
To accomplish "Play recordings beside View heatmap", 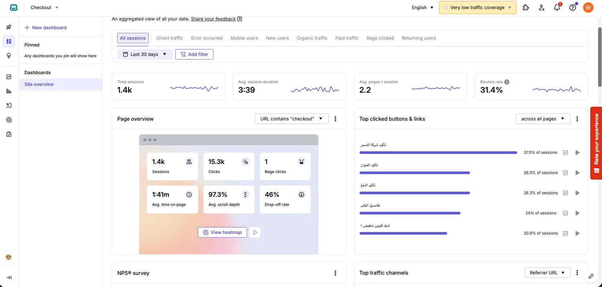I will point(255,232).
